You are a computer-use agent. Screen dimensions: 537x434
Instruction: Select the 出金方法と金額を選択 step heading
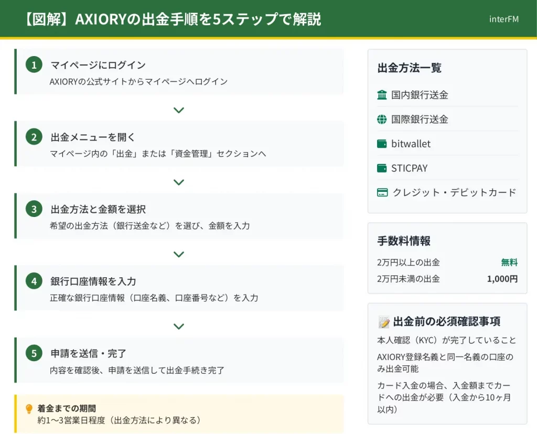98,209
